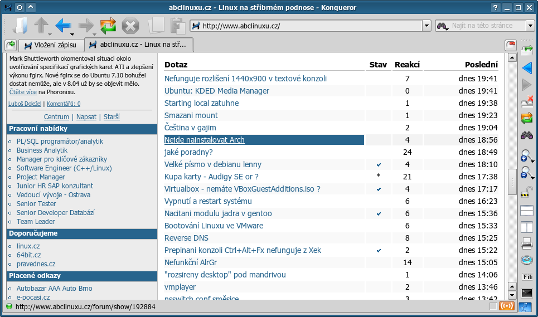Open terminal emulator icon in side toolbar
This screenshot has height=317, width=538.
[x=527, y=293]
